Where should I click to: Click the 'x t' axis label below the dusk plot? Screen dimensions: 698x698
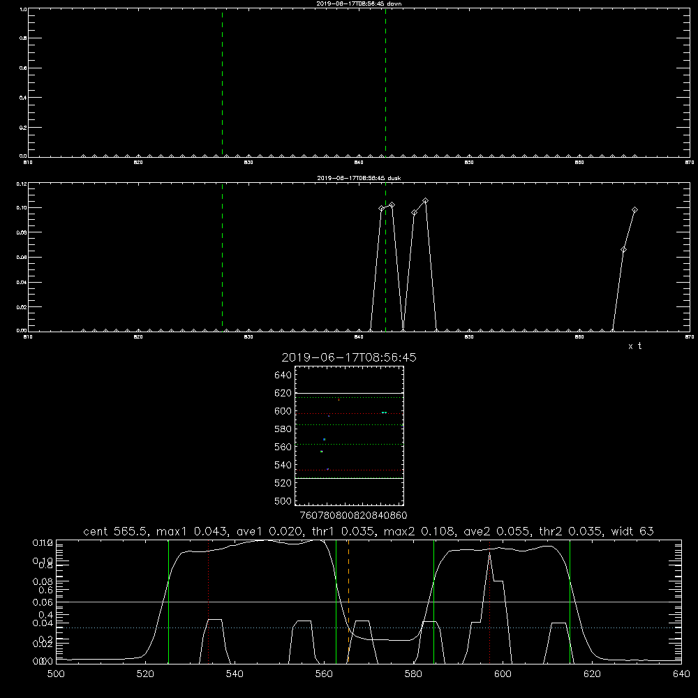(634, 346)
